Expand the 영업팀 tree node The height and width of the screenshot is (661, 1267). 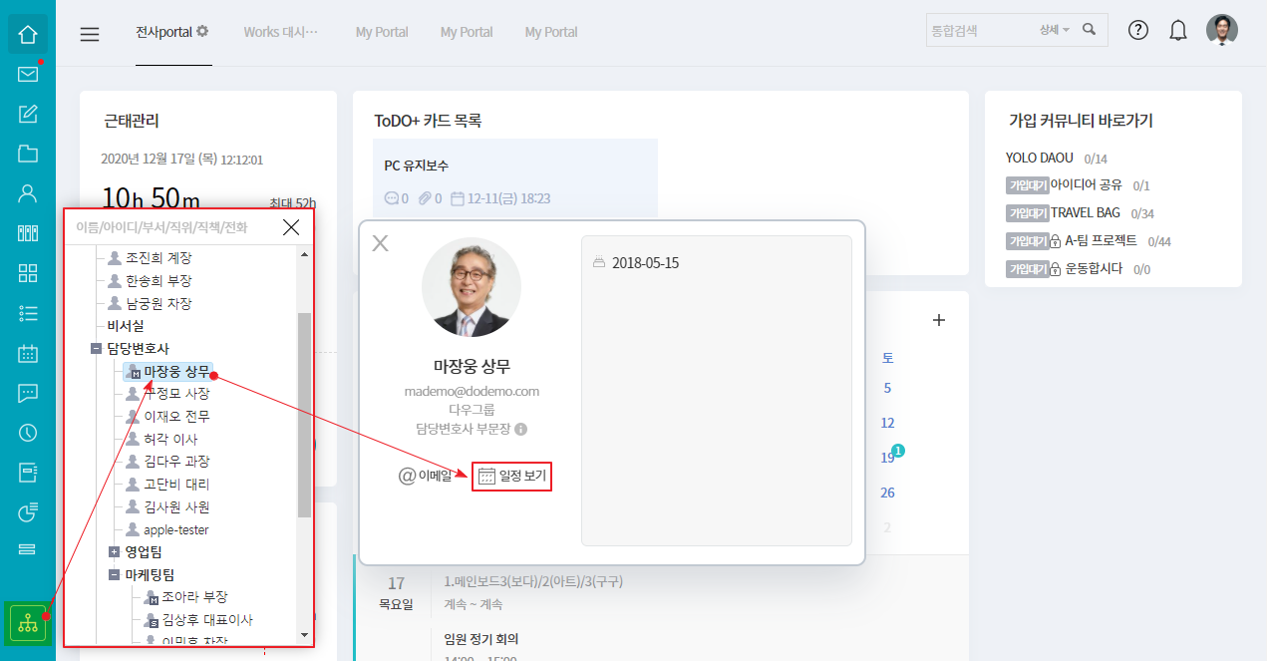click(x=114, y=551)
